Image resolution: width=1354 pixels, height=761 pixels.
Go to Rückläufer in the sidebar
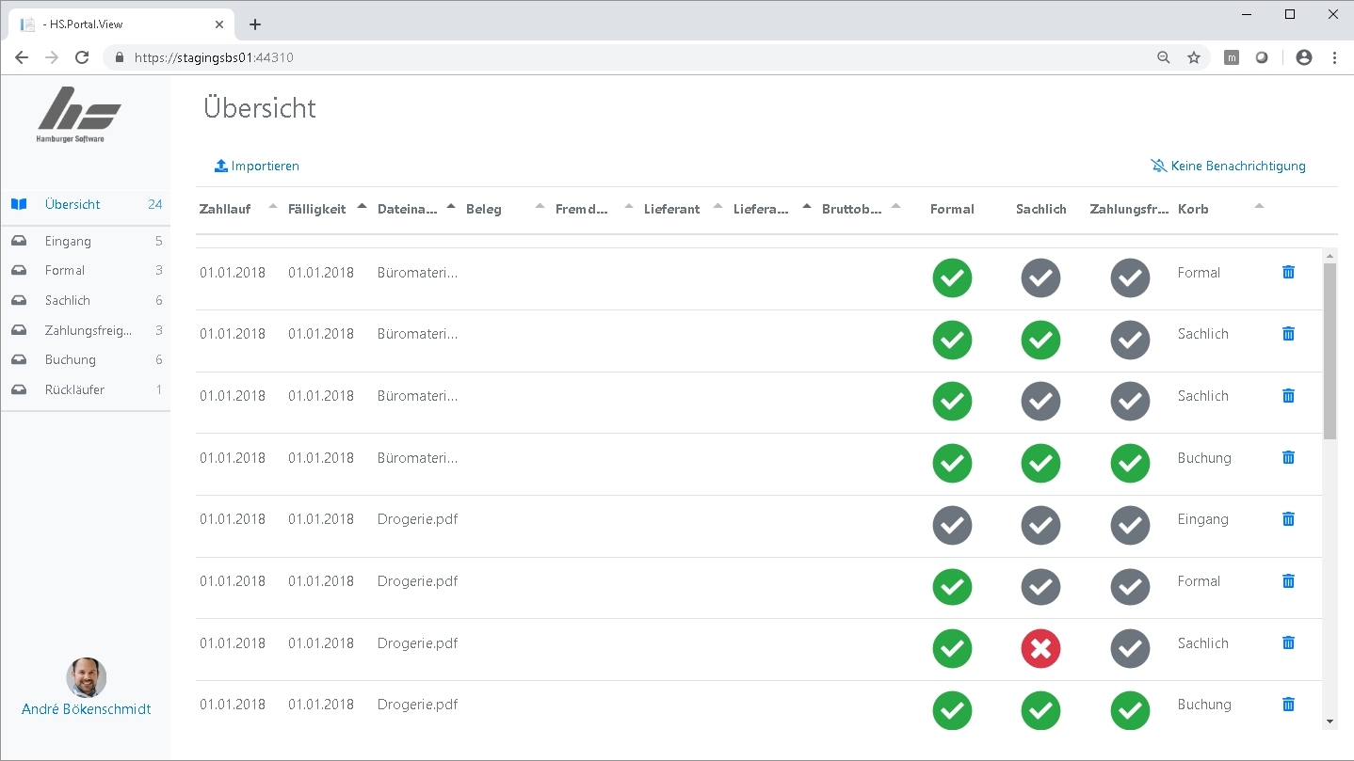[x=74, y=389]
